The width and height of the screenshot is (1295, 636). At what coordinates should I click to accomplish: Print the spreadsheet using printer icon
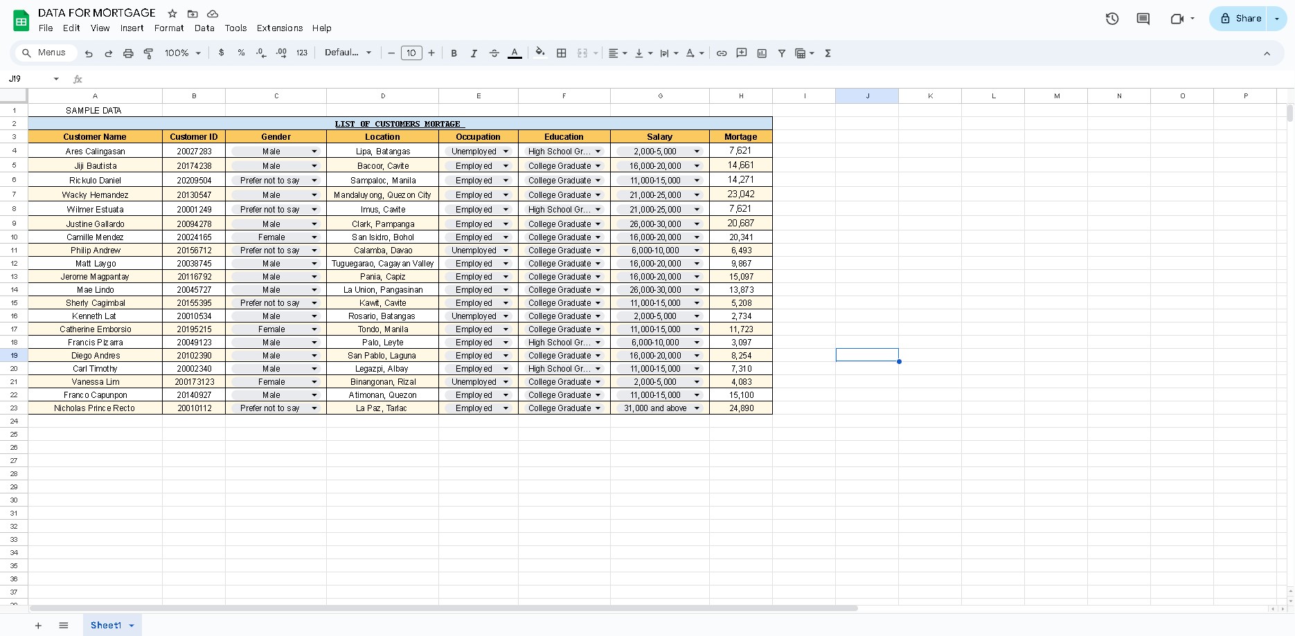click(128, 53)
